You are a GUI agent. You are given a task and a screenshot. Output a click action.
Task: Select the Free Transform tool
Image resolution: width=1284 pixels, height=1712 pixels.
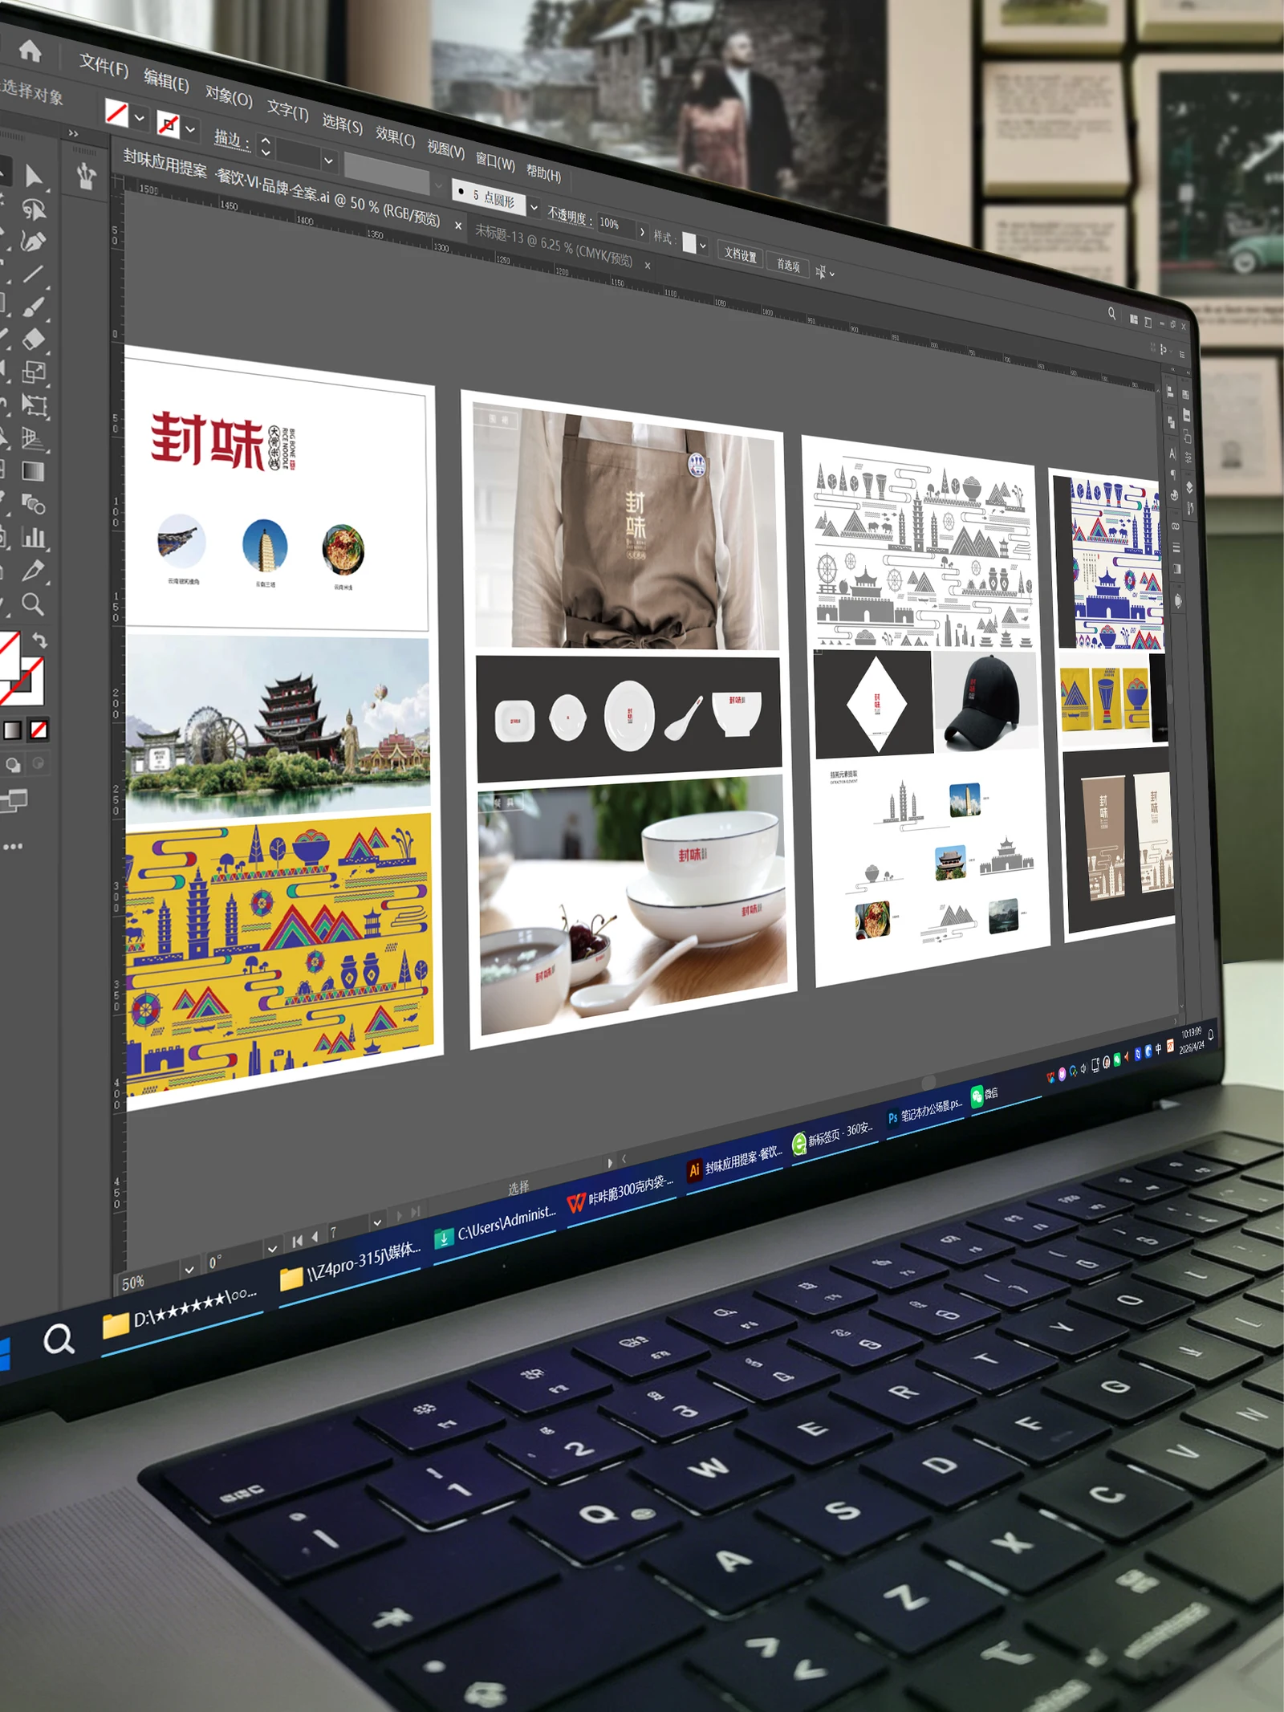[34, 405]
